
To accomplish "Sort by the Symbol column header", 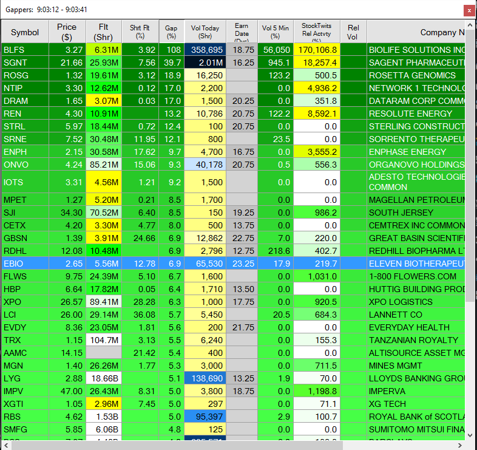I will 25,32.
